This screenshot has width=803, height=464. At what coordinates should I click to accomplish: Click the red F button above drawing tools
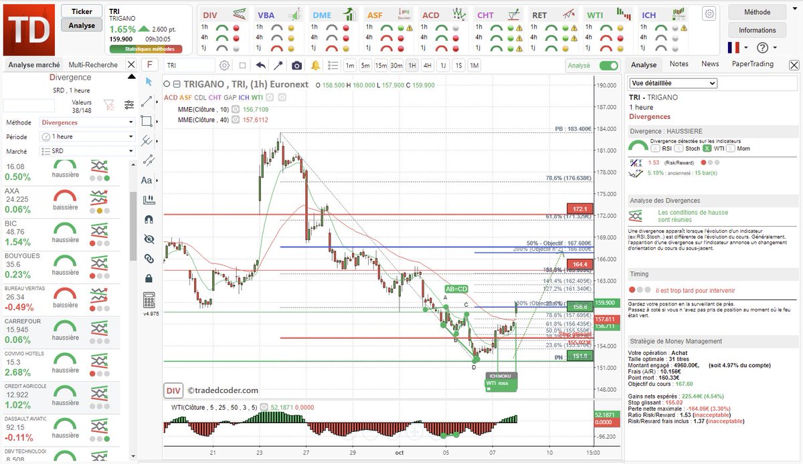click(149, 65)
